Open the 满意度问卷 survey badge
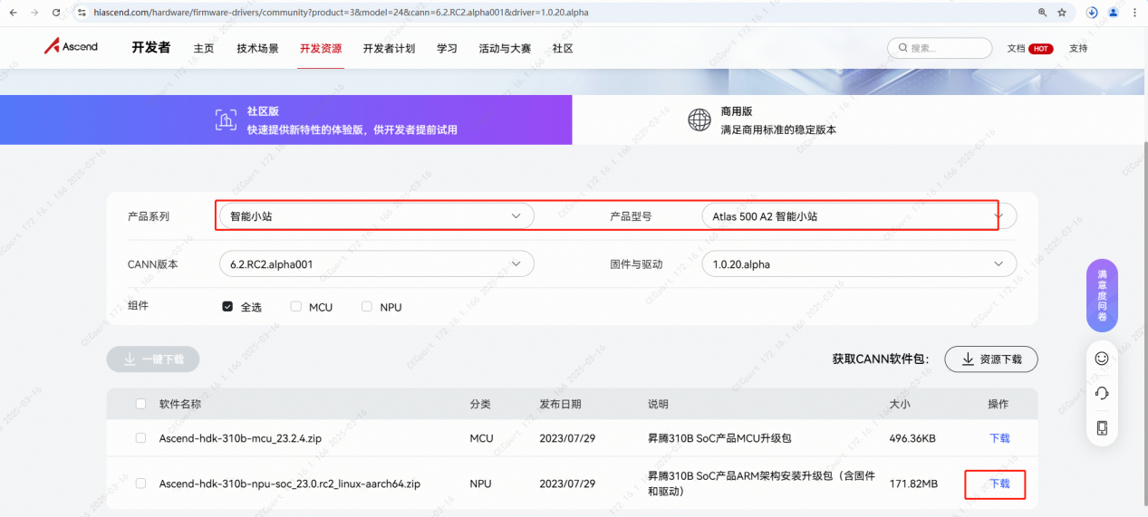The width and height of the screenshot is (1148, 517). 1102,295
